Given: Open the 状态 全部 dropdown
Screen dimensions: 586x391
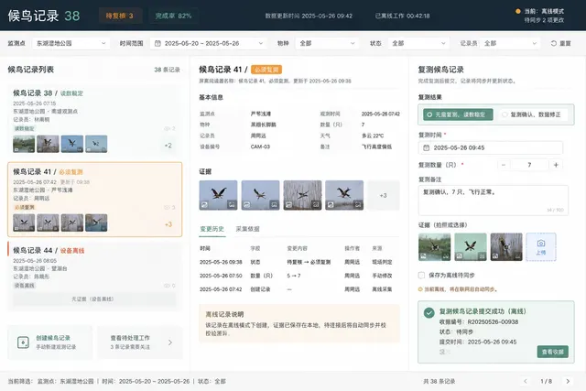Looking at the screenshot, I should pyautogui.click(x=418, y=43).
